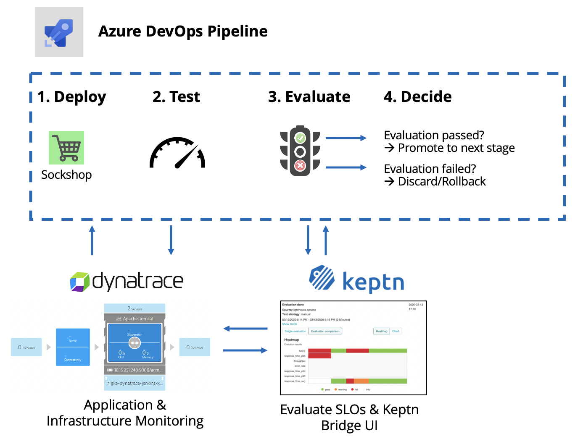Click the port icon beside 10.15.251.248:5000
Viewport: 575px width, 444px height.
[x=110, y=370]
